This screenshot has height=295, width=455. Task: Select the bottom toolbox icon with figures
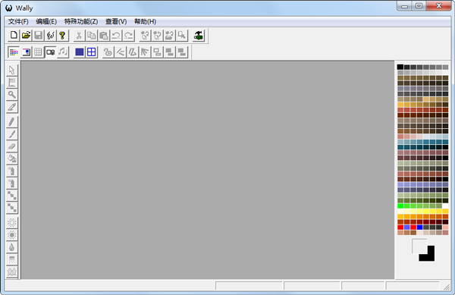(12, 271)
